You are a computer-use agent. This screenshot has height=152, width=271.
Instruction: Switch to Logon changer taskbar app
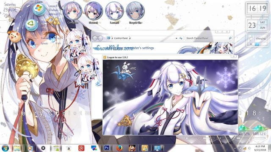pos(145,148)
